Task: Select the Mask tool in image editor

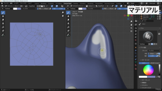Action: tap(3, 31)
